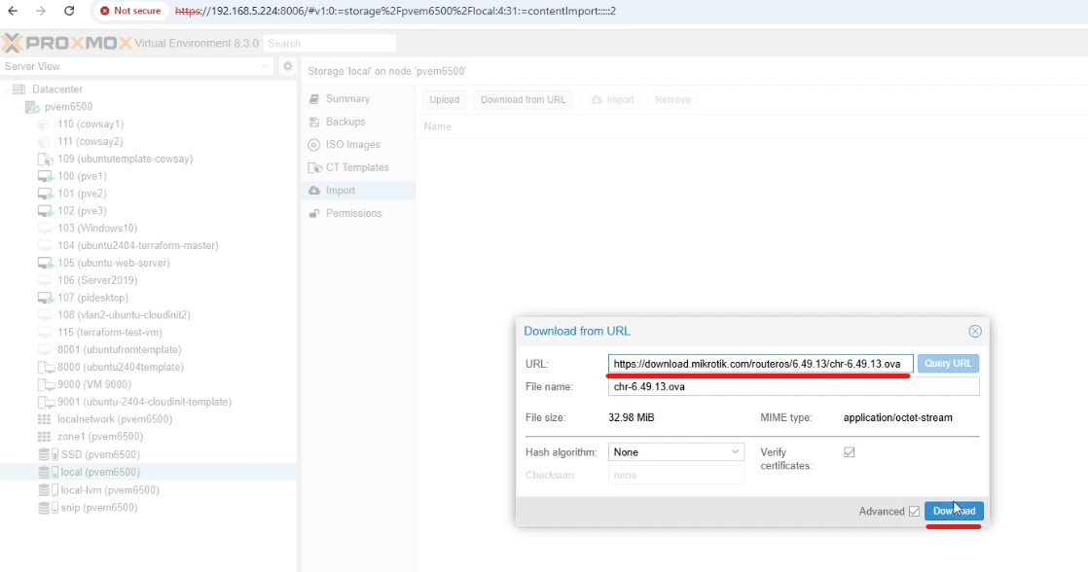Click the Download from URL toolbar button
Image resolution: width=1088 pixels, height=572 pixels.
click(x=524, y=100)
